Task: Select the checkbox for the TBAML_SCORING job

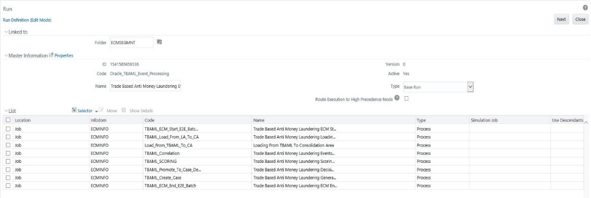Action: click(x=9, y=161)
